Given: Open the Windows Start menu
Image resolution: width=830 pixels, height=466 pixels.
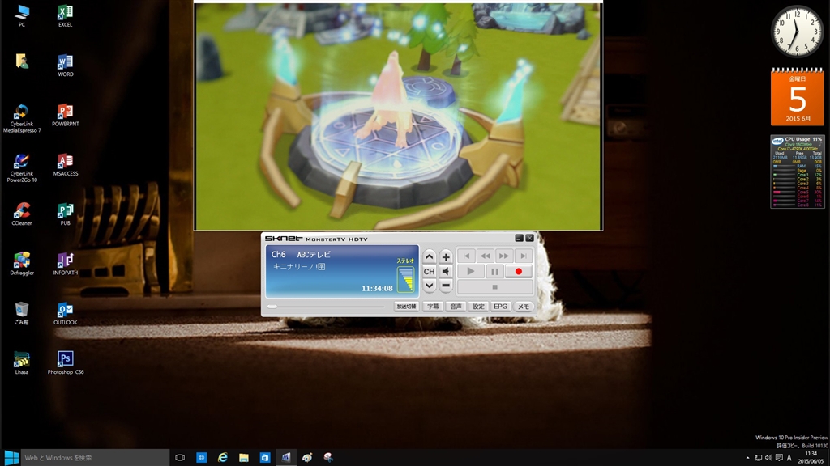Looking at the screenshot, I should tap(11, 458).
